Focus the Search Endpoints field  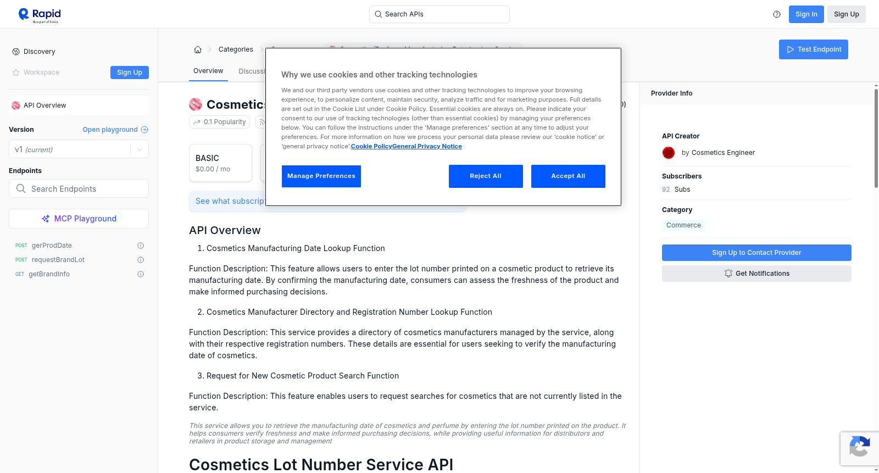(x=79, y=188)
